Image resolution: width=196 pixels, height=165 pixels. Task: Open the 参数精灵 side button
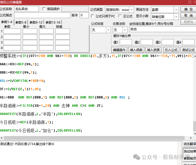[189, 158]
